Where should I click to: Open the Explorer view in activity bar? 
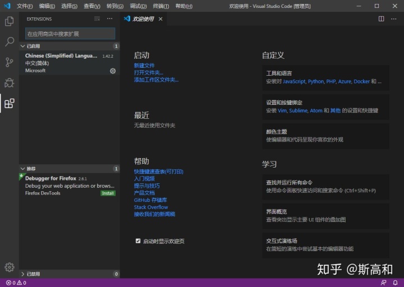click(10, 21)
